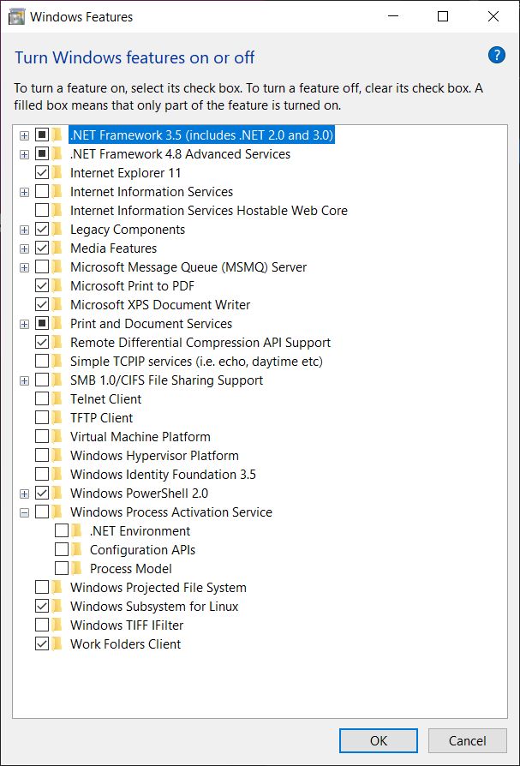Uncheck the Windows PowerShell 2.0 checkbox
This screenshot has height=766, width=520.
(x=42, y=494)
